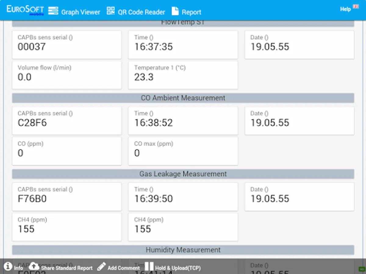Viewport: 366px width, 274px height.
Task: Click the Info button label
Action: point(18,268)
